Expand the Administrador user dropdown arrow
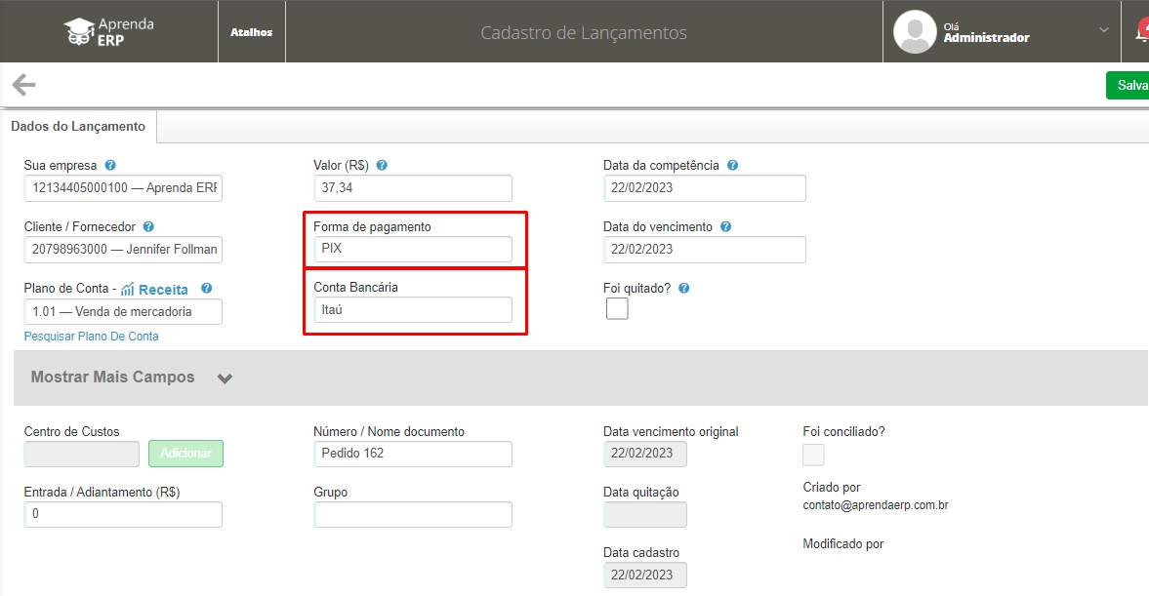Image resolution: width=1149 pixels, height=596 pixels. point(1104,30)
